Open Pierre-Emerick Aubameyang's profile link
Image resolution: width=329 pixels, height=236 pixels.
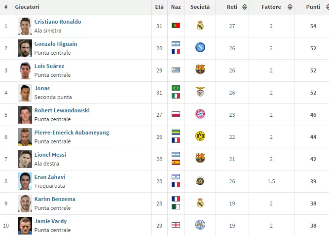click(x=72, y=133)
